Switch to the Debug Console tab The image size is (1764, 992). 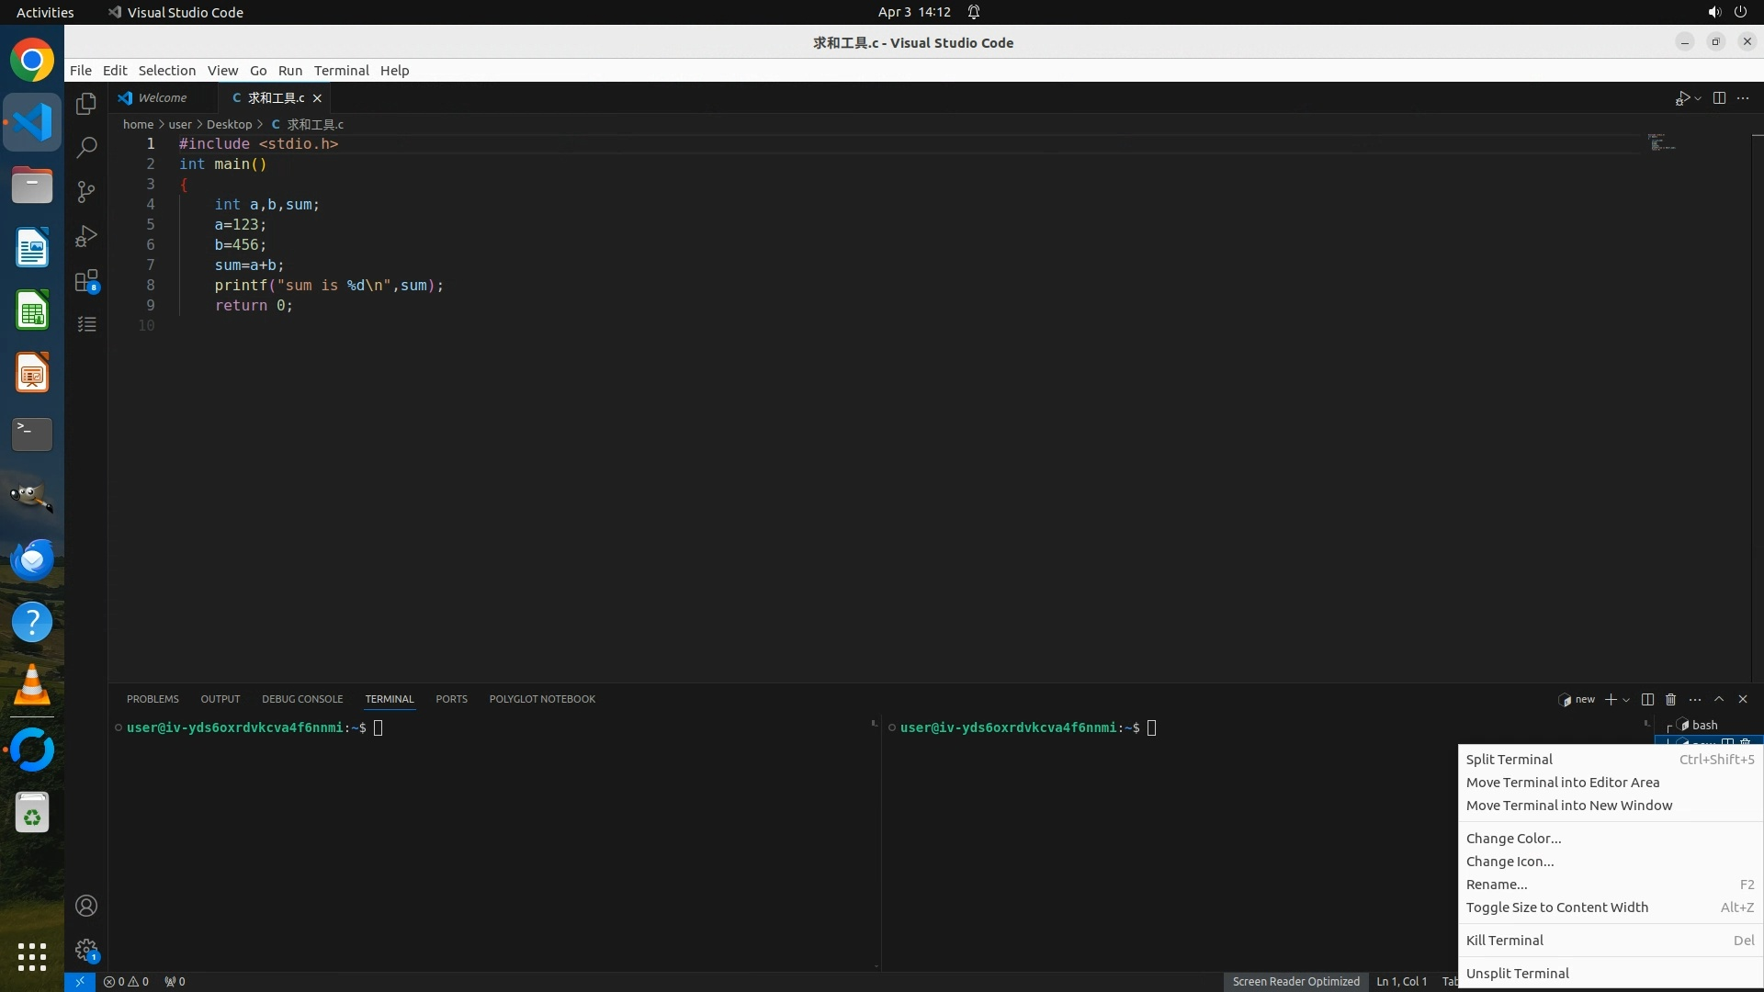[301, 699]
